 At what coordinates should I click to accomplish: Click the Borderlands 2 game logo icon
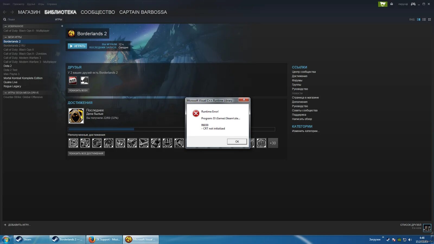click(71, 33)
